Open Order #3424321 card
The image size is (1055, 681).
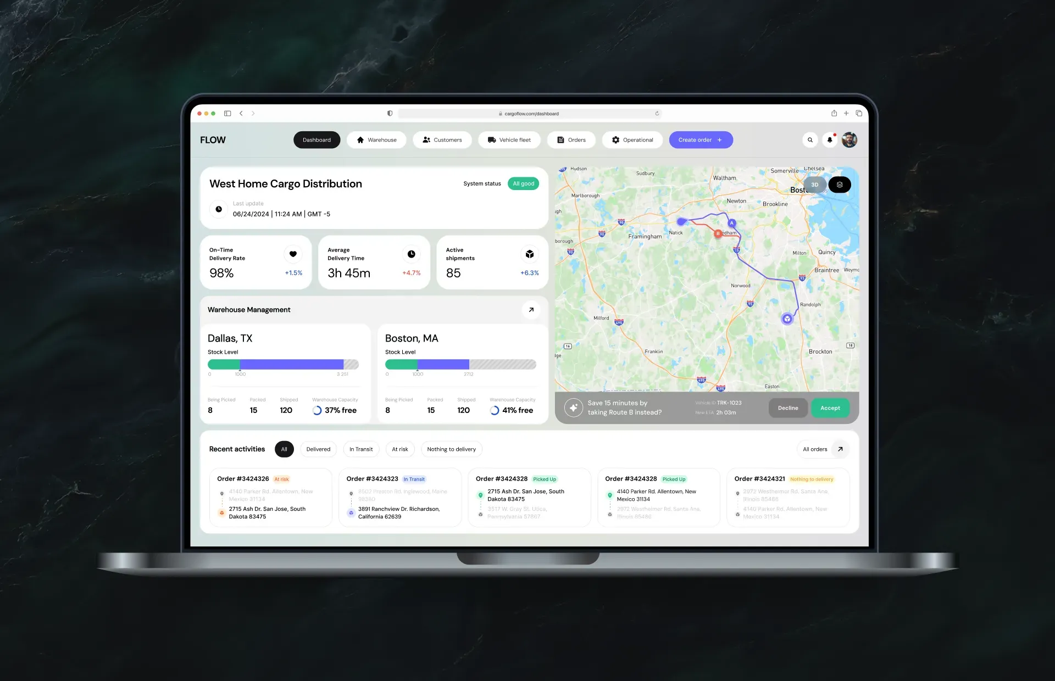tap(788, 498)
